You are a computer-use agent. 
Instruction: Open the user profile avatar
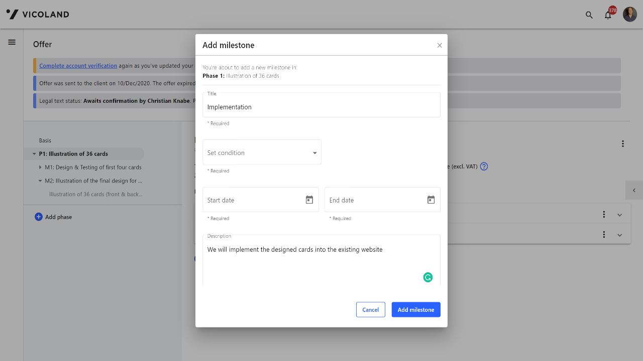(x=630, y=15)
